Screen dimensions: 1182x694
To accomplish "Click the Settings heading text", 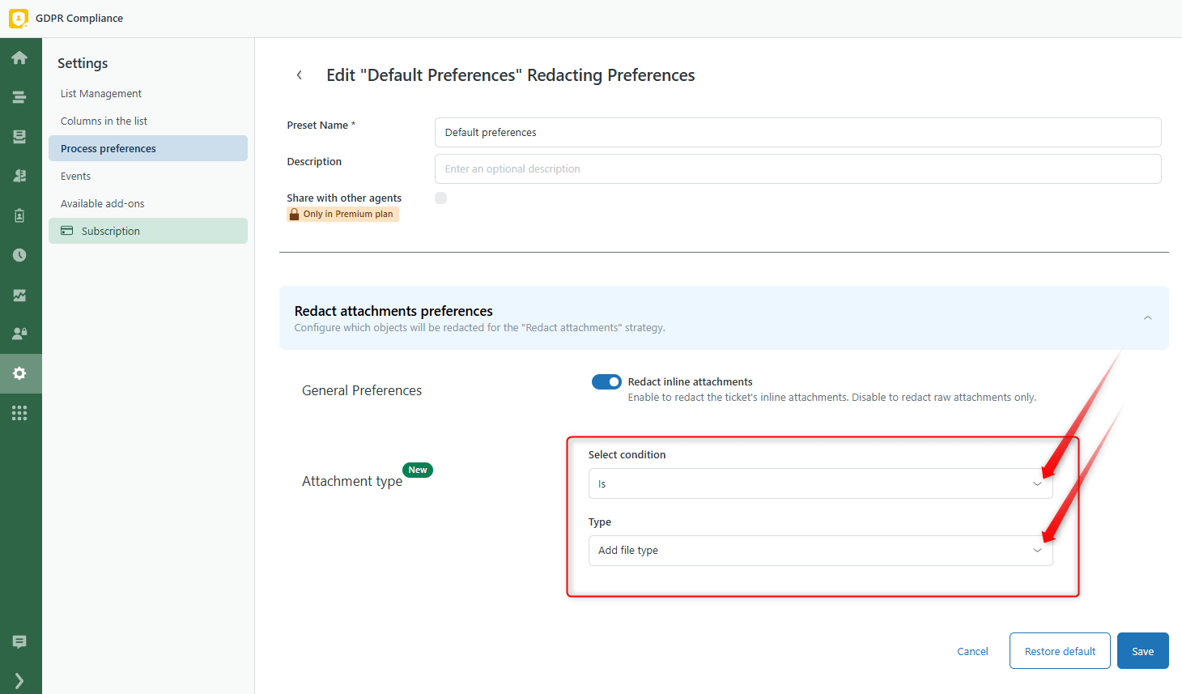I will coord(83,63).
